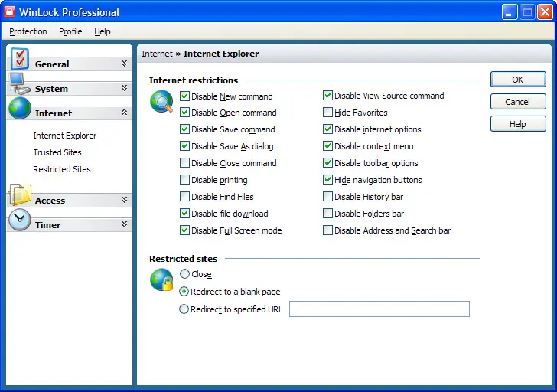Open the Protection menu
Image resolution: width=557 pixels, height=392 pixels.
[28, 31]
